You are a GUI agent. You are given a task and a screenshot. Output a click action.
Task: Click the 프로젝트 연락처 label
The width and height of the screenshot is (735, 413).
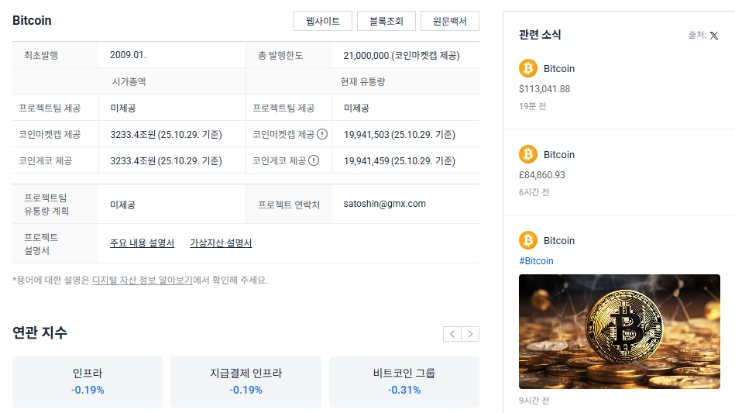pyautogui.click(x=289, y=205)
